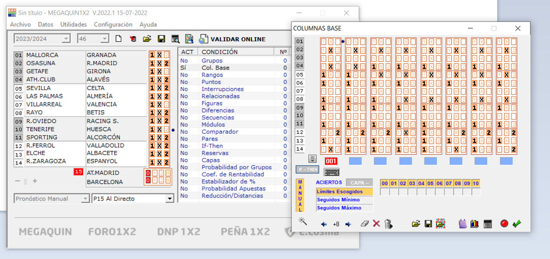The width and height of the screenshot is (550, 259).
Task: Click the magic wand icon in Columnas Base
Action: tap(302, 221)
